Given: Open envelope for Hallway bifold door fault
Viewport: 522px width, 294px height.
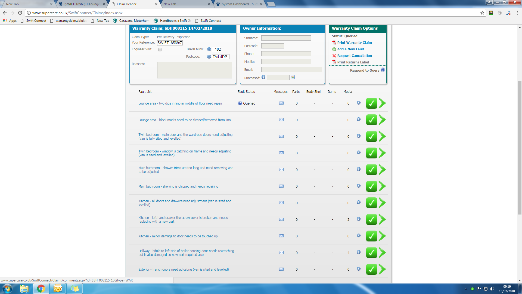Looking at the screenshot, I should click(281, 253).
